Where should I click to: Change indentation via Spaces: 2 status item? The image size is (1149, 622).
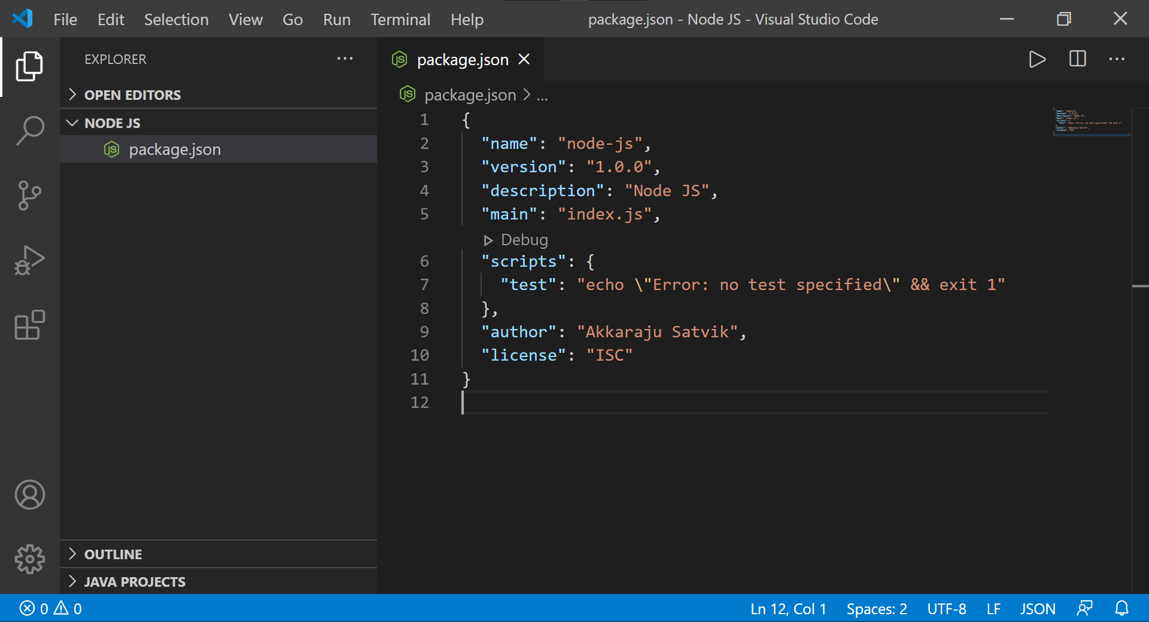pyautogui.click(x=876, y=609)
